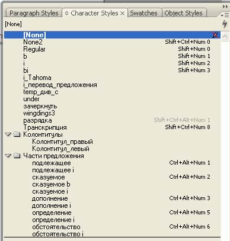
Task: Select the wingdings3 style
Action: click(112, 113)
